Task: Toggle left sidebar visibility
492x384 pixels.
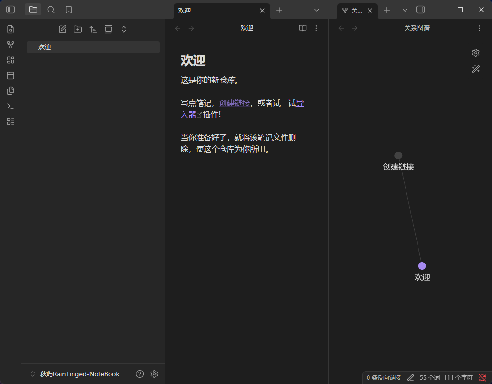Action: tap(11, 10)
